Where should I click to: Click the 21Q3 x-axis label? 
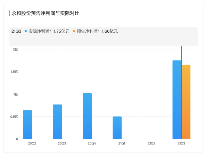click(181, 143)
